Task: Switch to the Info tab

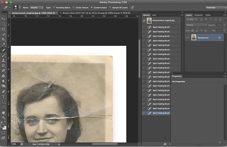Action: (154, 15)
